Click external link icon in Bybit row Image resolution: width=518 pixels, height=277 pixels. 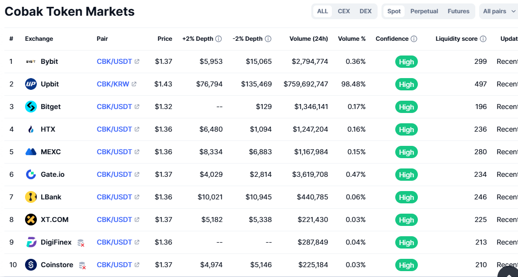137,61
